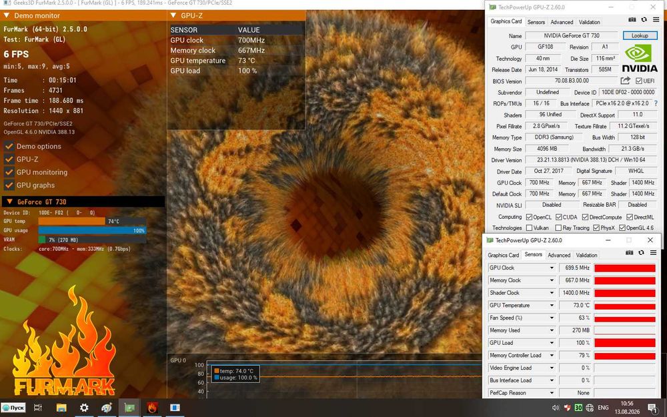Click the refresh icon in GPU-Z Graphics Card window
This screenshot has height=417, width=667.
pos(644,20)
